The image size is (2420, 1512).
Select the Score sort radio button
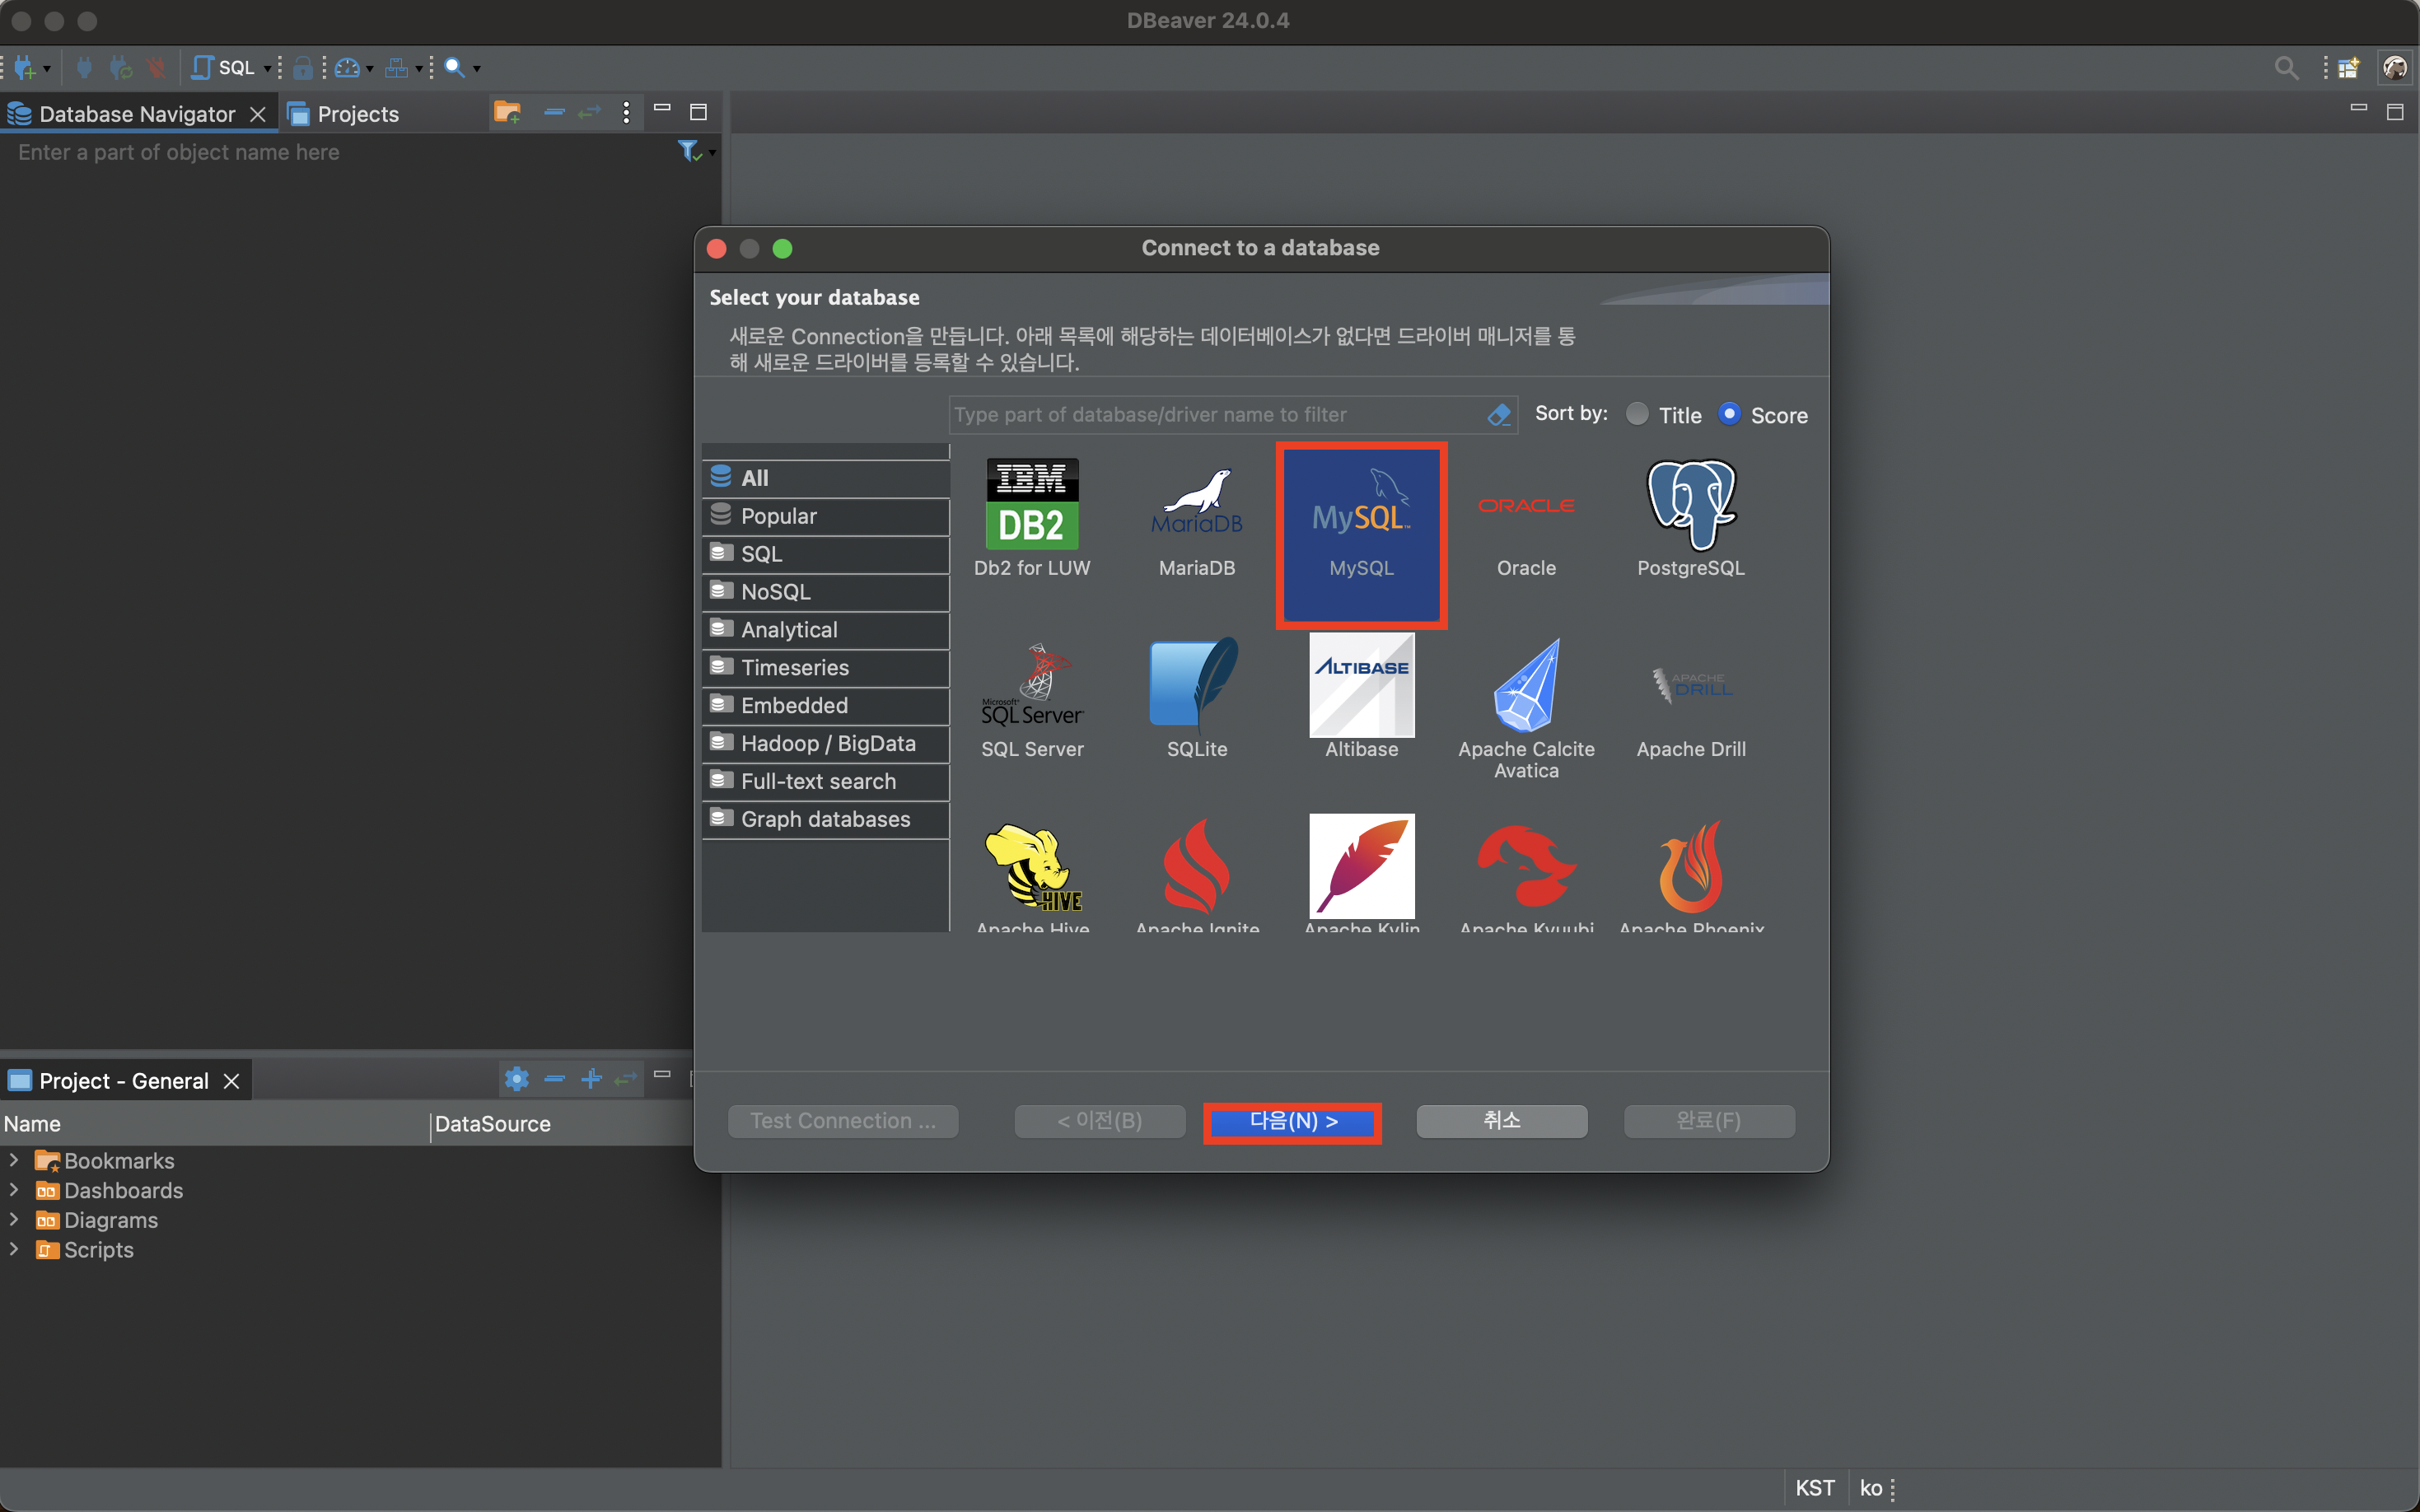click(1729, 414)
